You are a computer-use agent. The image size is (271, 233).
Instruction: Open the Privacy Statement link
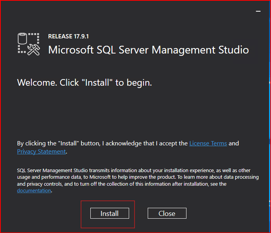[41, 152]
